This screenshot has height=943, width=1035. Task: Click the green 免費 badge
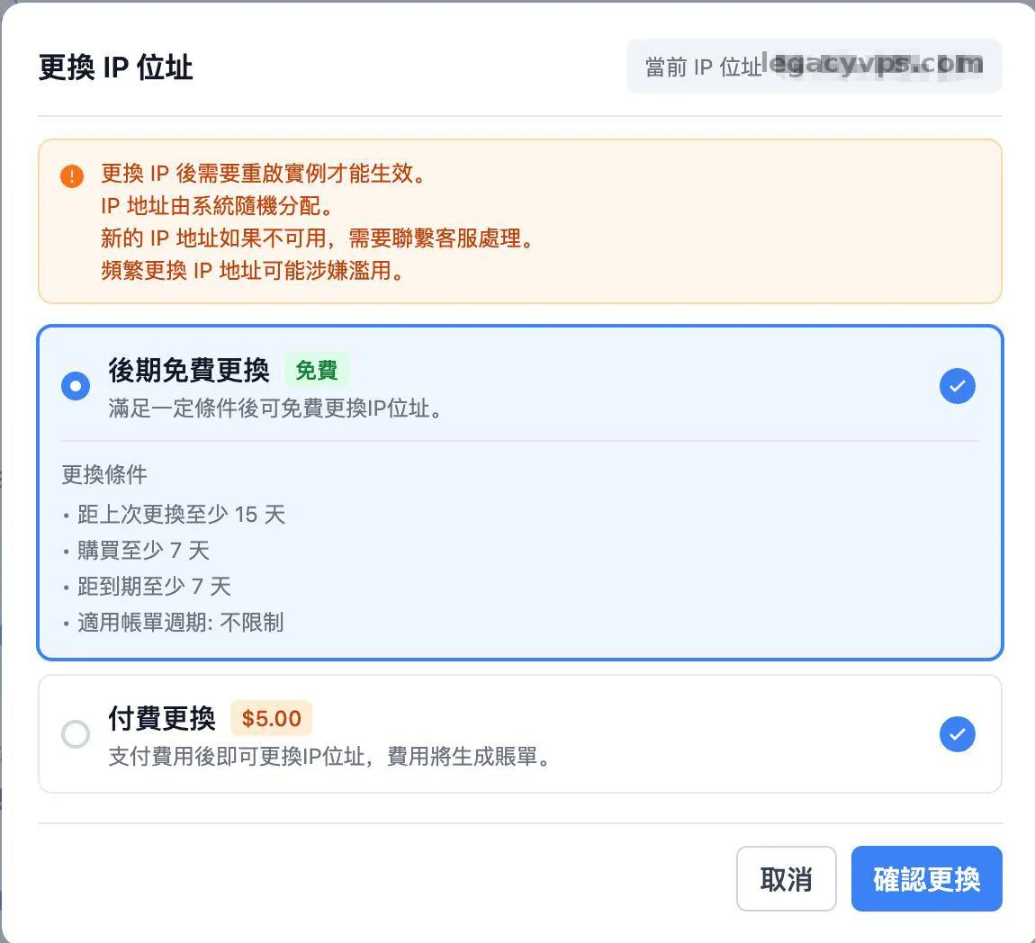pyautogui.click(x=316, y=370)
